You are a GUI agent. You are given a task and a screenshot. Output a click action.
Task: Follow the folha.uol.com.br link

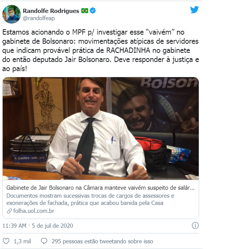click(34, 211)
